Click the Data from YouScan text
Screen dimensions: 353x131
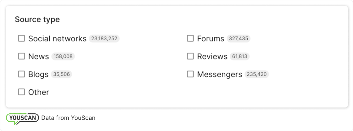click(68, 118)
